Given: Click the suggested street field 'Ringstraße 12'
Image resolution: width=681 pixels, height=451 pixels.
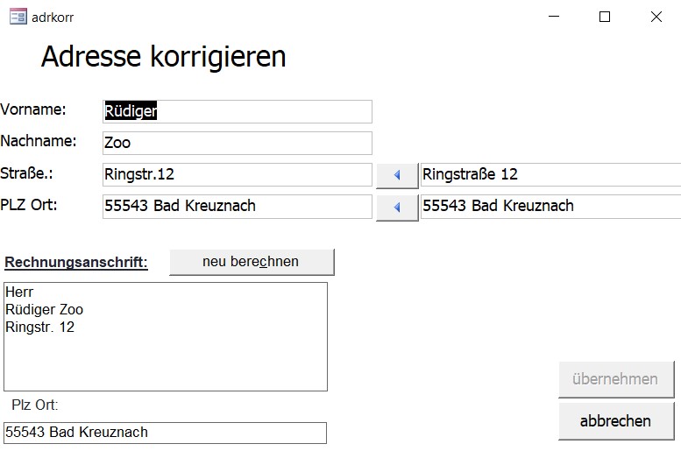Looking at the screenshot, I should point(550,174).
